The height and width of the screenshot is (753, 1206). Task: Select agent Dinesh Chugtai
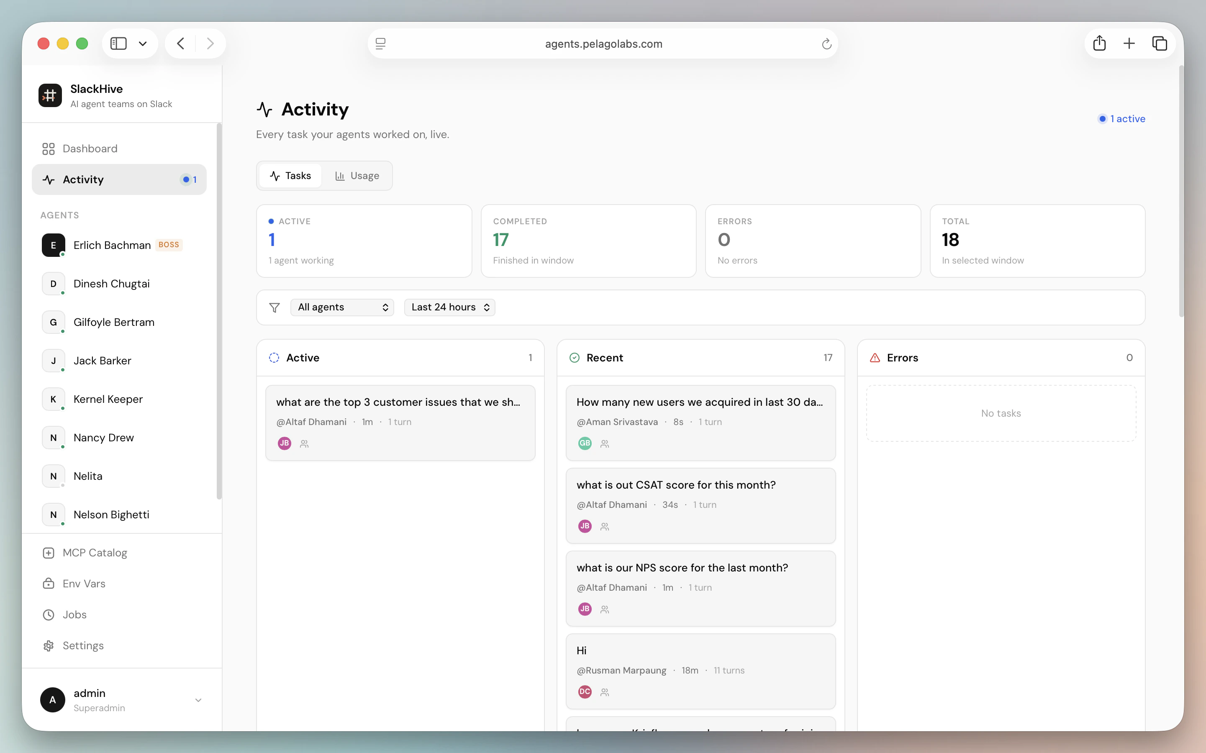(119, 284)
